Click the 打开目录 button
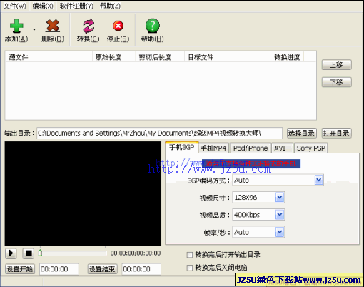Screen dimensions: 364x287 (x=336, y=133)
